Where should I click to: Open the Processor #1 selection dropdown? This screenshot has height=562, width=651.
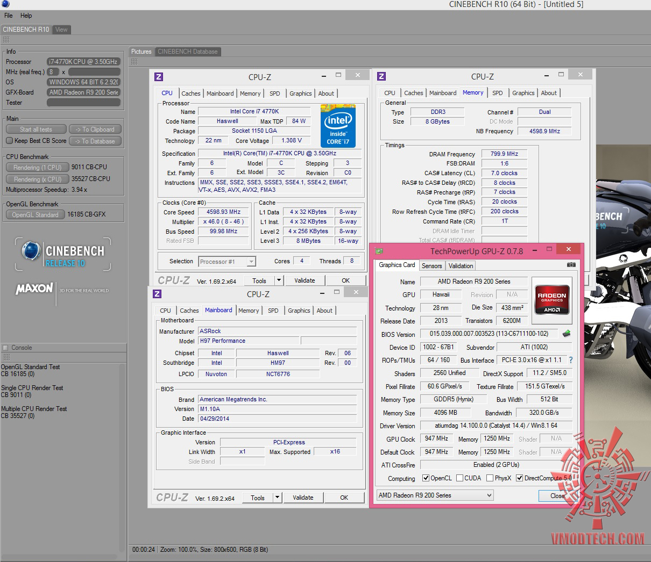[x=227, y=262]
